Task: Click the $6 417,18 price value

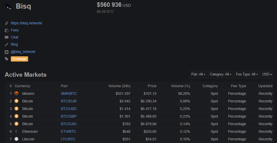Action: coord(149,109)
